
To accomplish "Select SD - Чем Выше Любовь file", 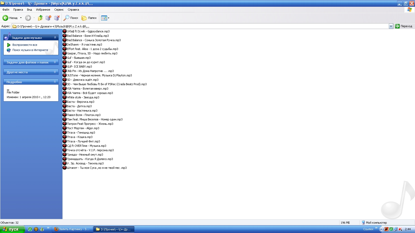I will click(105, 84).
